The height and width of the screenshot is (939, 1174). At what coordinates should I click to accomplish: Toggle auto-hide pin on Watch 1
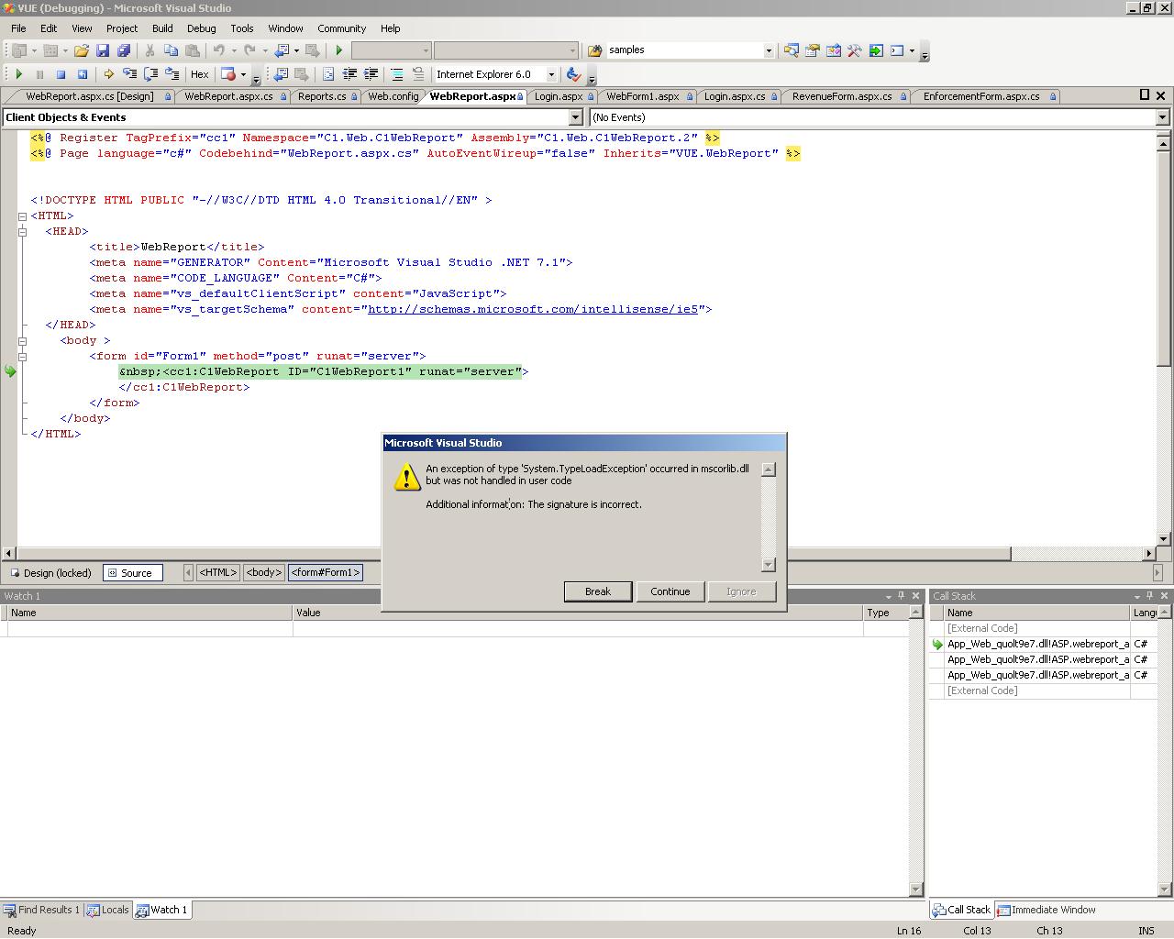pyautogui.click(x=902, y=596)
